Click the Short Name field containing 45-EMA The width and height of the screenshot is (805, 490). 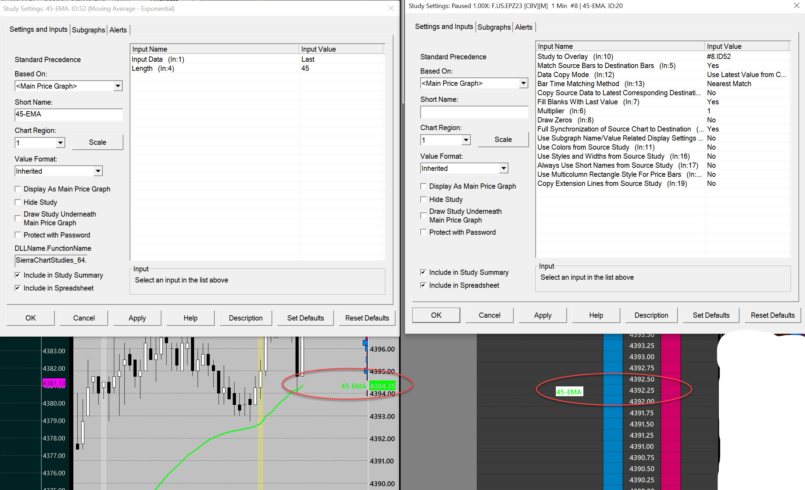[69, 114]
